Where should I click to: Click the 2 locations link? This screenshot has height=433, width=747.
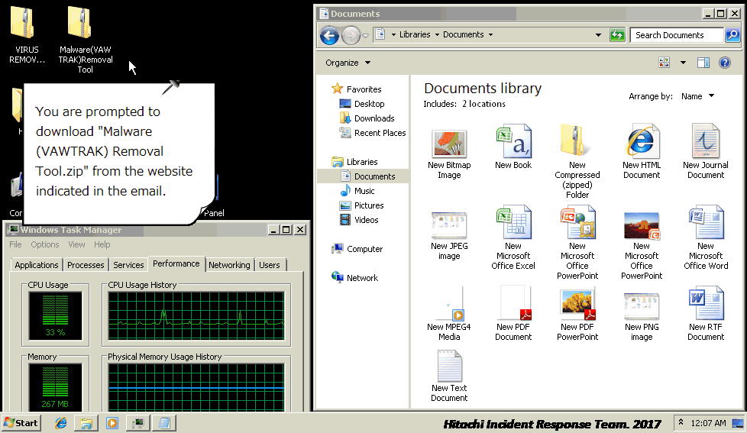click(x=483, y=104)
